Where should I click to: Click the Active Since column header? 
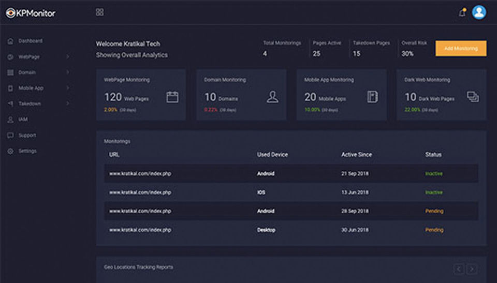point(357,154)
